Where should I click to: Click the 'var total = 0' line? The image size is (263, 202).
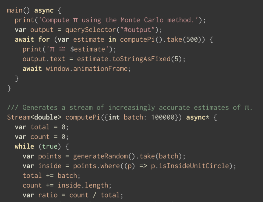42,127
